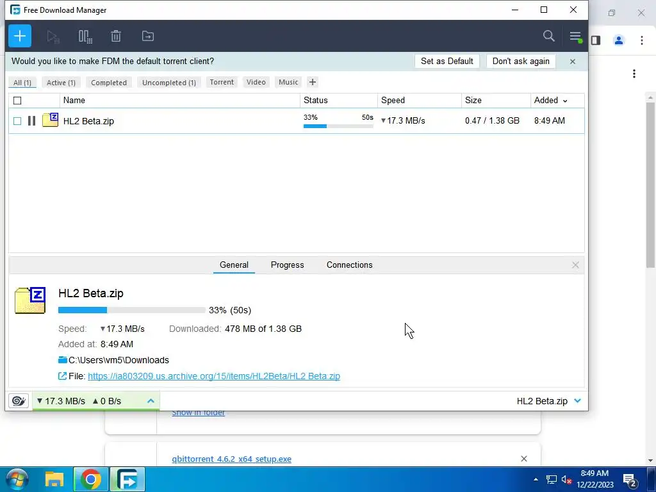This screenshot has height=492, width=656.
Task: Click the 17.3 MB/s download speed indicator in status bar
Action: (x=61, y=401)
